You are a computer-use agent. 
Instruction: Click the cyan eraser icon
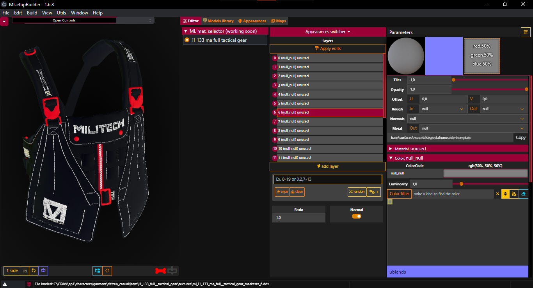(x=524, y=194)
